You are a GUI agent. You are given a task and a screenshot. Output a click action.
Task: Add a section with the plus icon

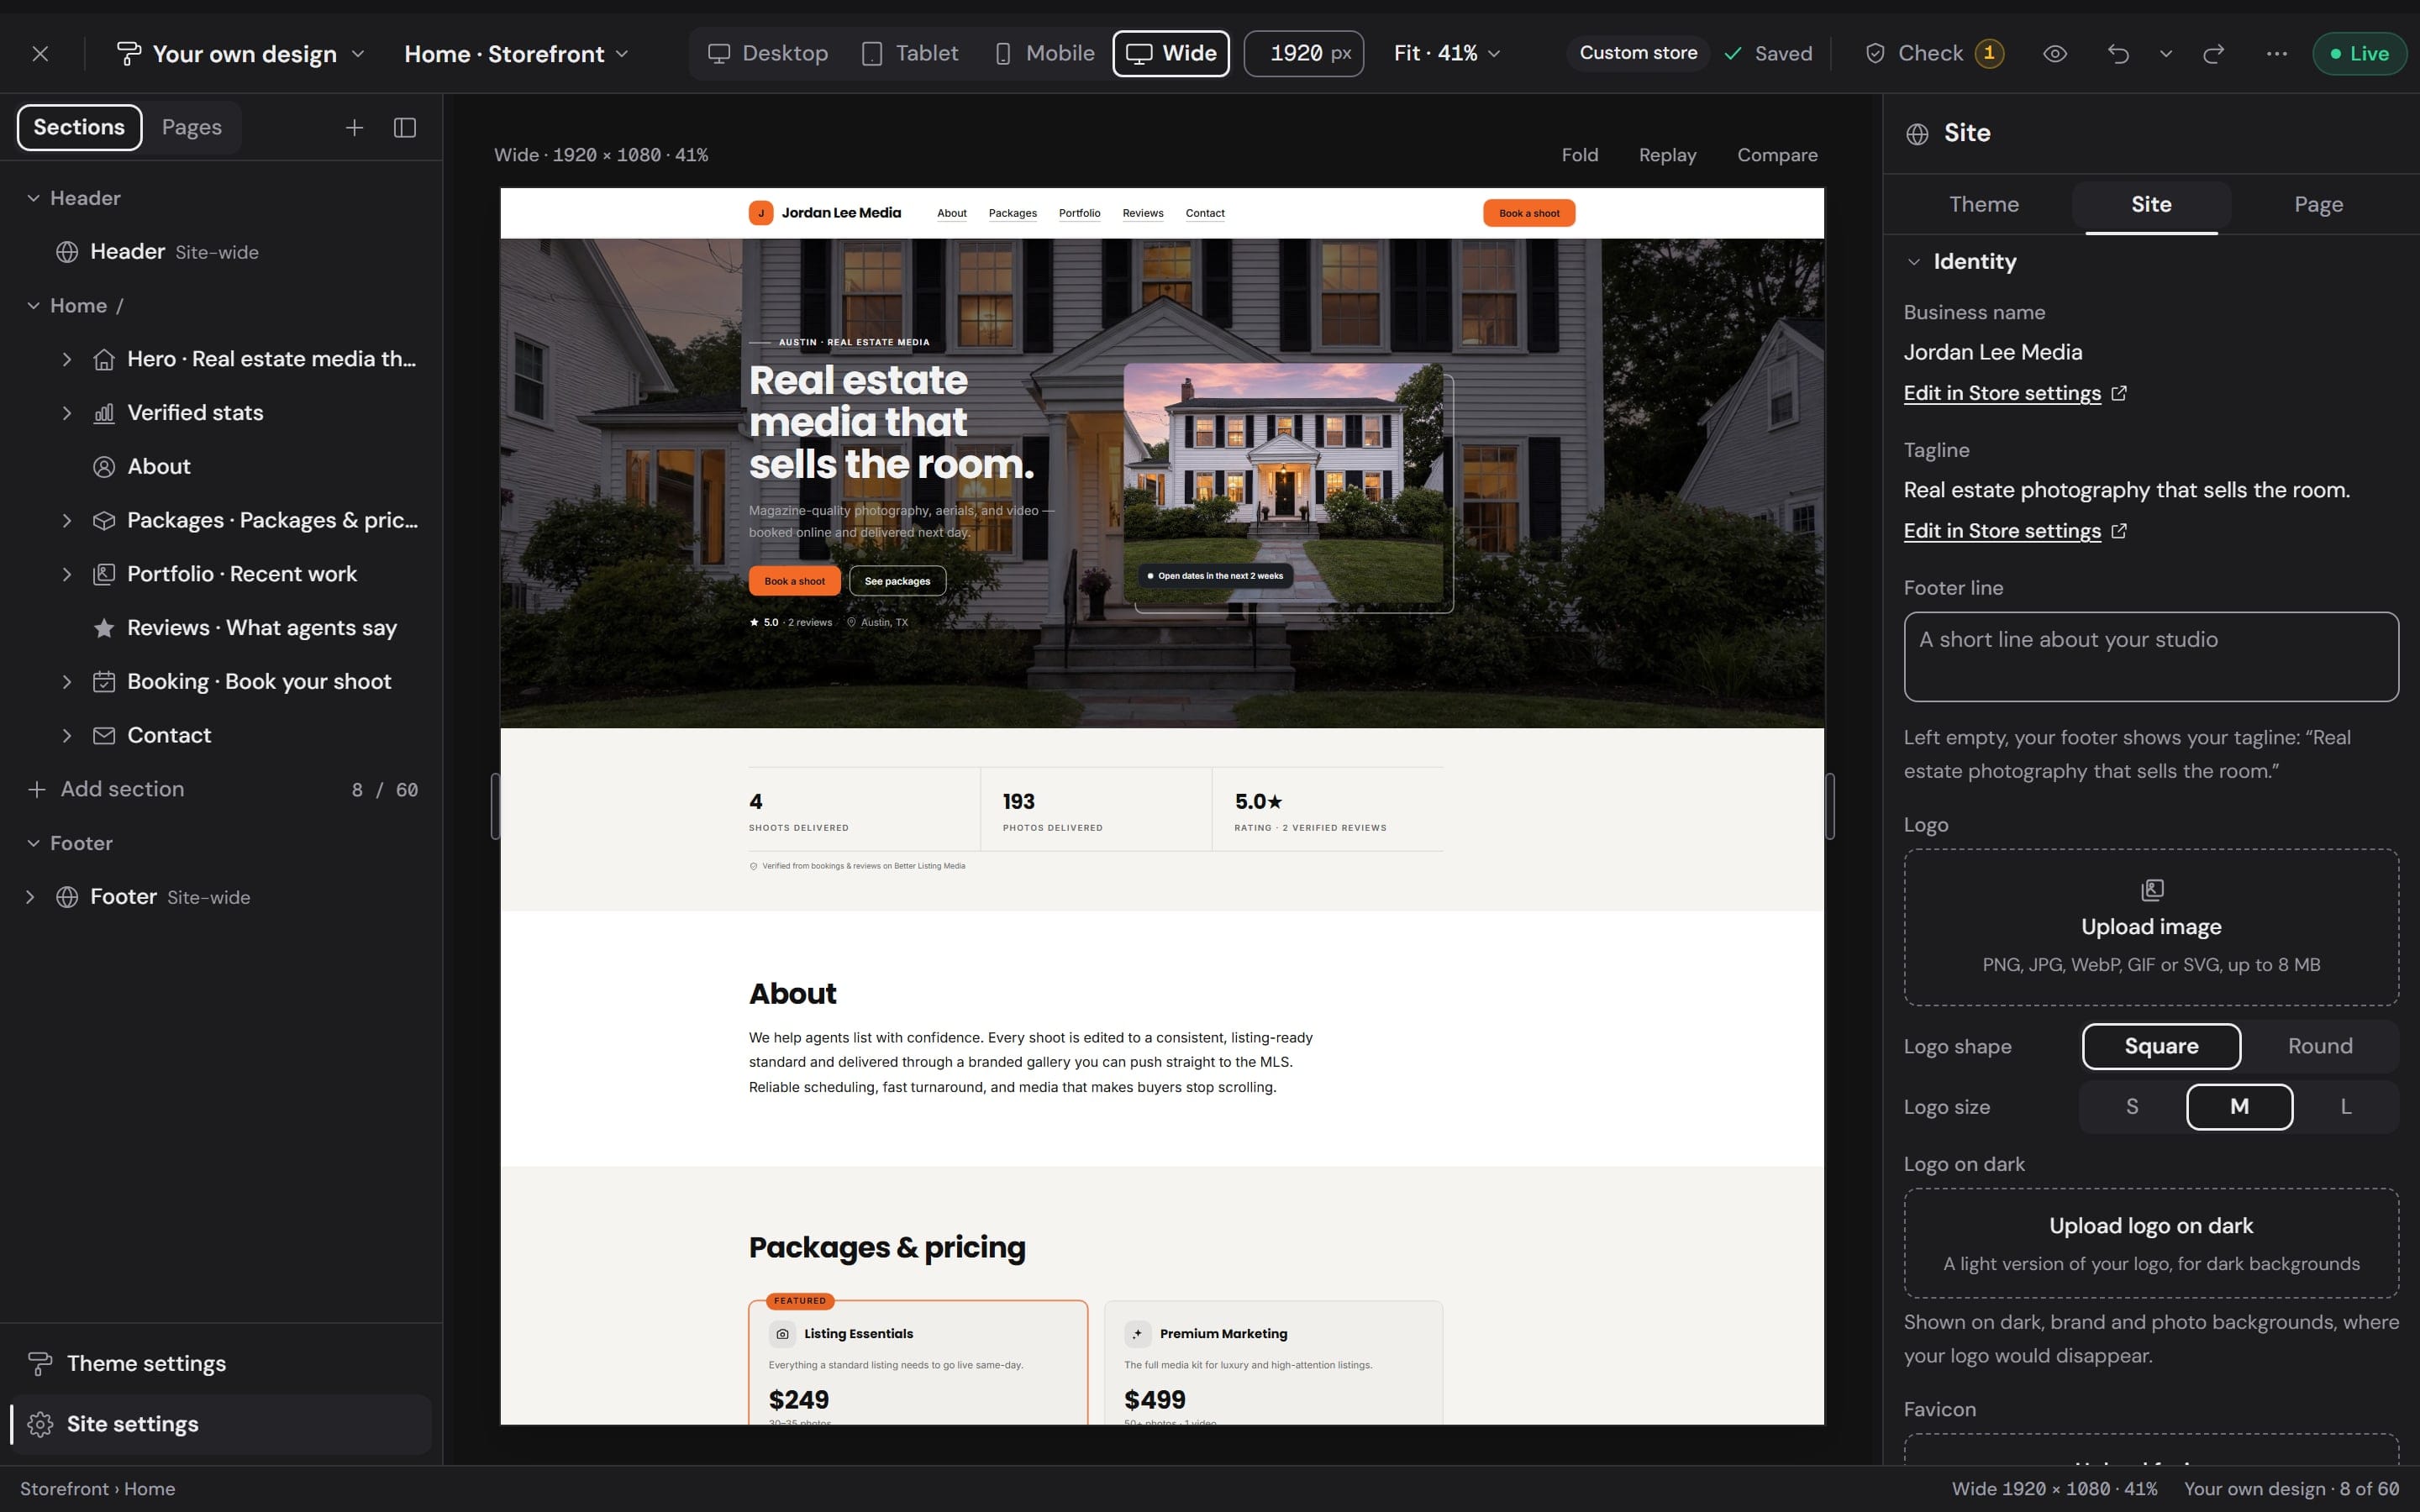[x=354, y=128]
